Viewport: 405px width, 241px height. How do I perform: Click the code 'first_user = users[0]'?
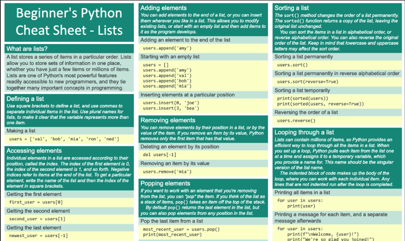36,202
